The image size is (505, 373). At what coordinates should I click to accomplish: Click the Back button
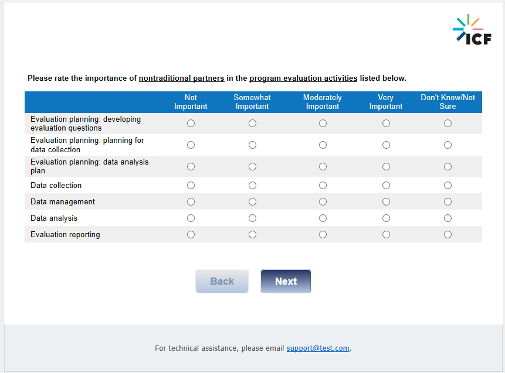pos(222,282)
